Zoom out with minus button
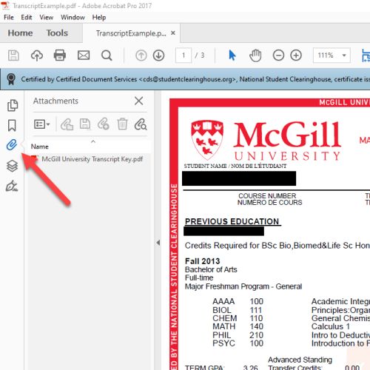Image resolution: width=370 pixels, height=370 pixels. [x=278, y=55]
